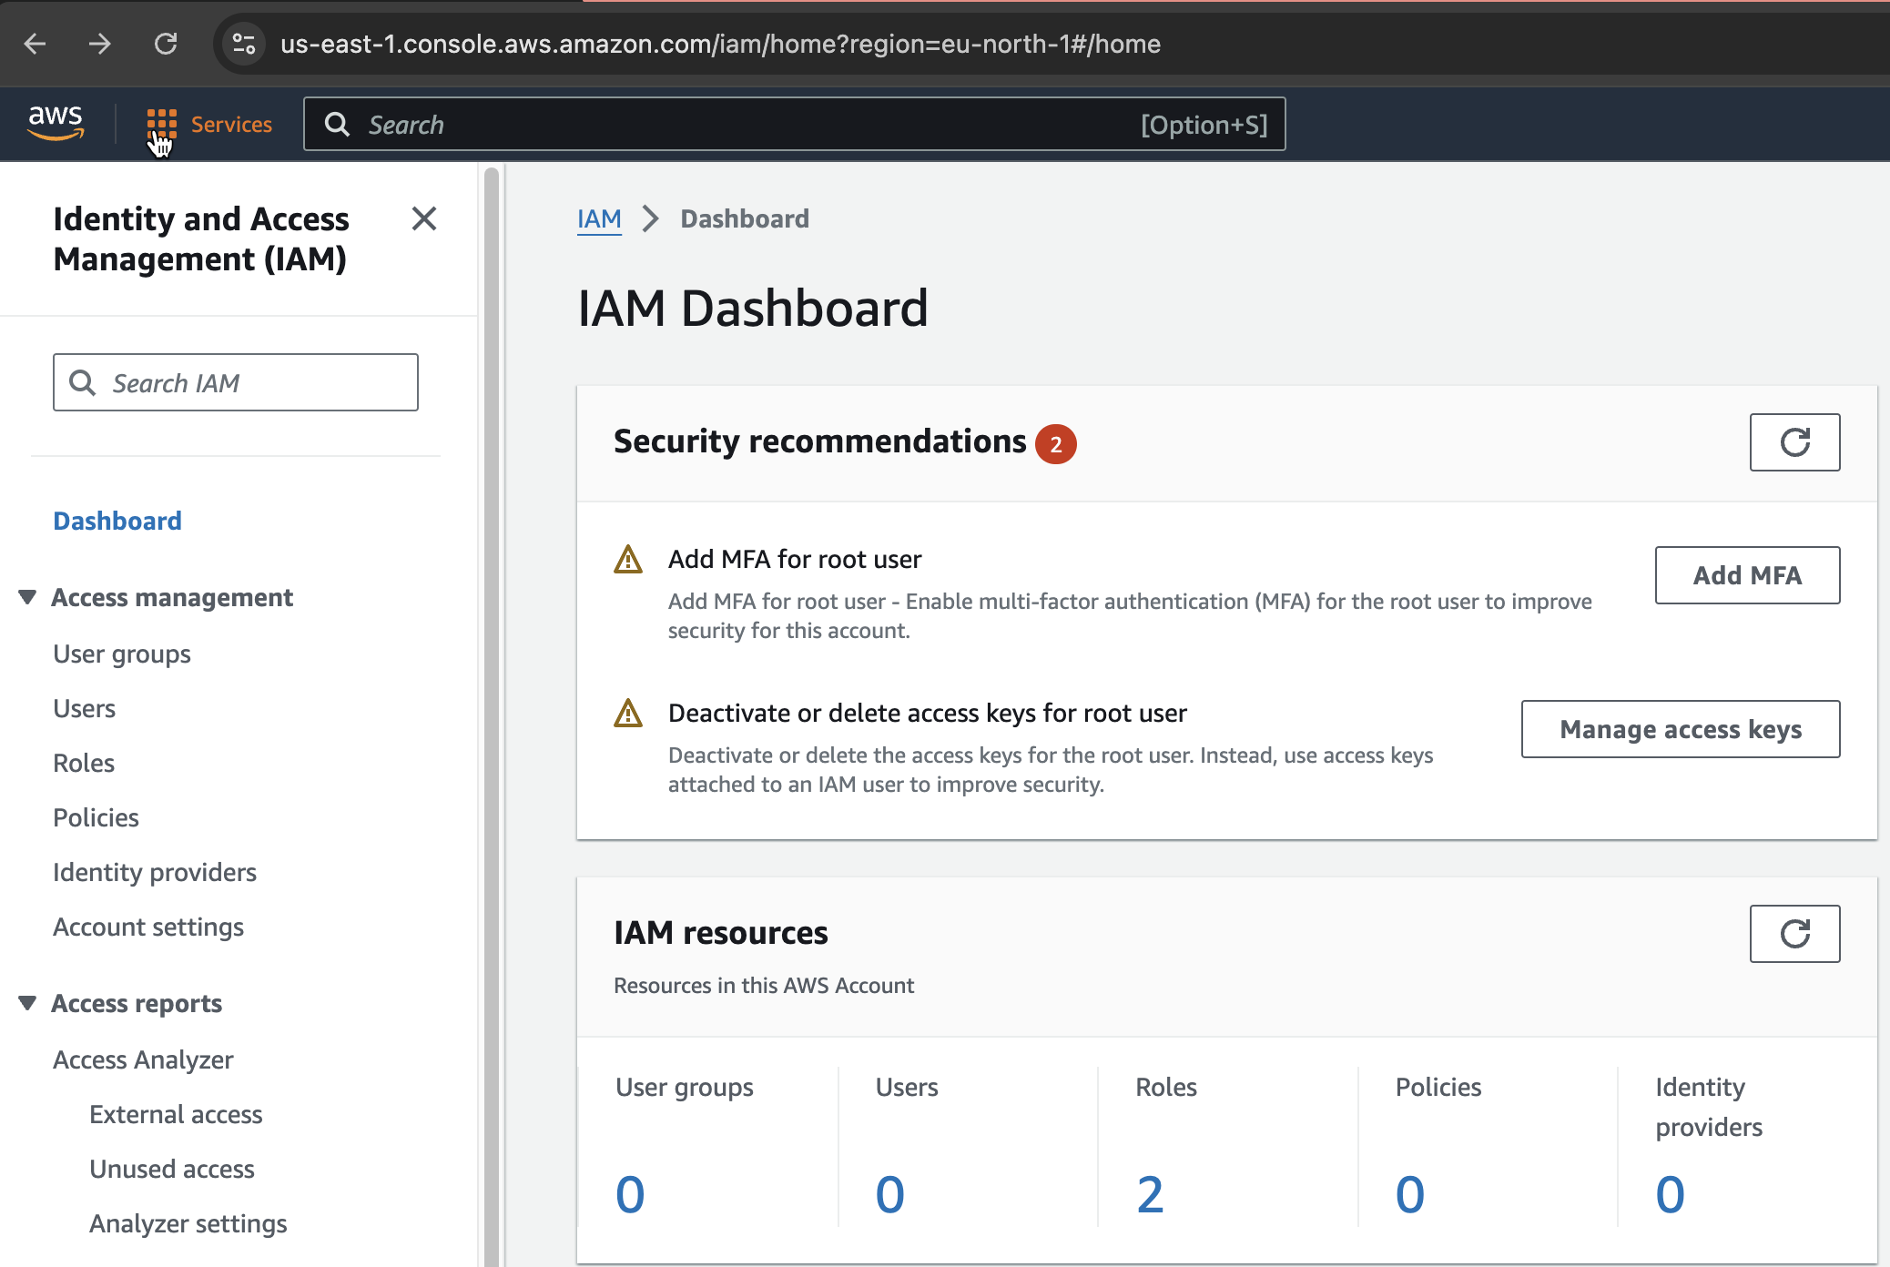1890x1267 pixels.
Task: Click warning icon beside Deactivate access keys
Action: [628, 713]
